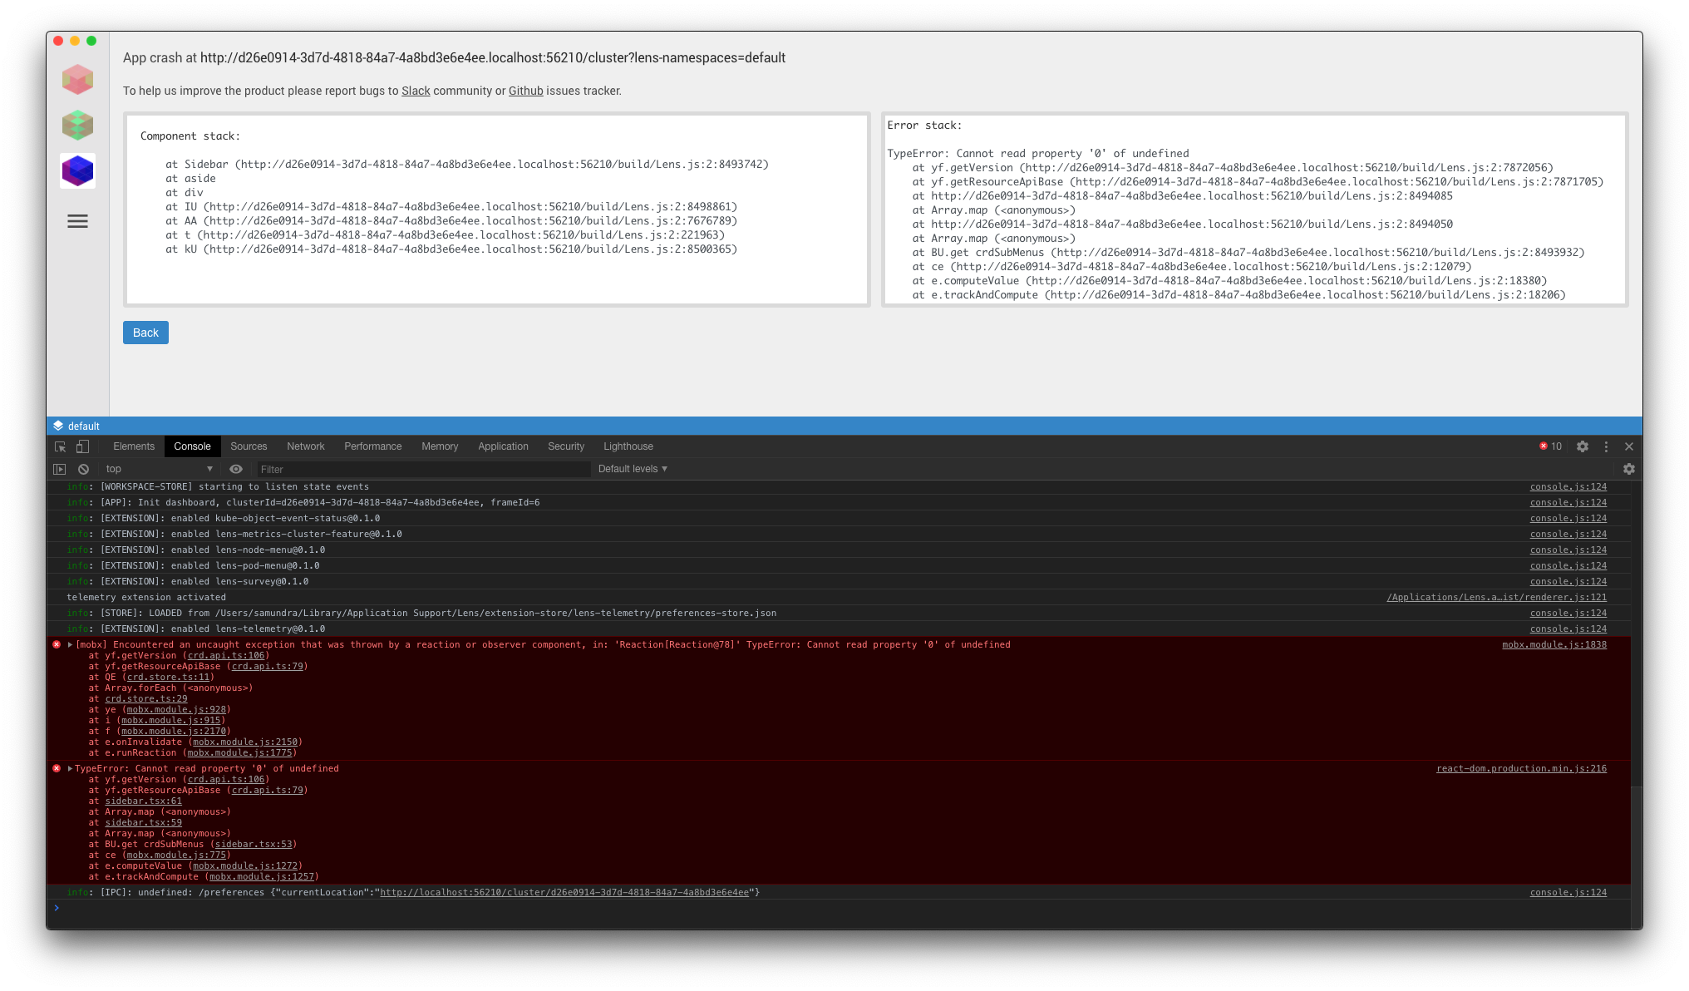1689x991 pixels.
Task: Click the 'TypeError: Cannot read property' error stack line
Action: pyautogui.click(x=1038, y=153)
